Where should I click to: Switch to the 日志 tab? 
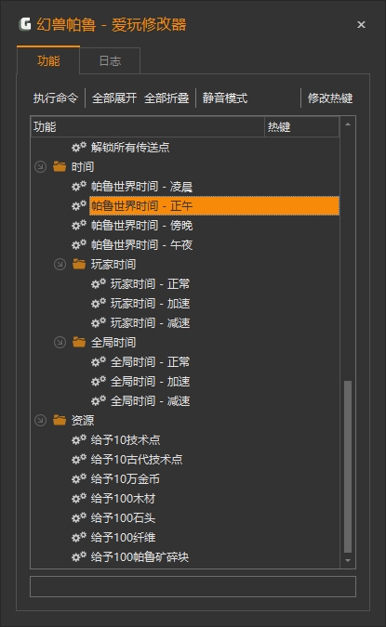pos(110,60)
